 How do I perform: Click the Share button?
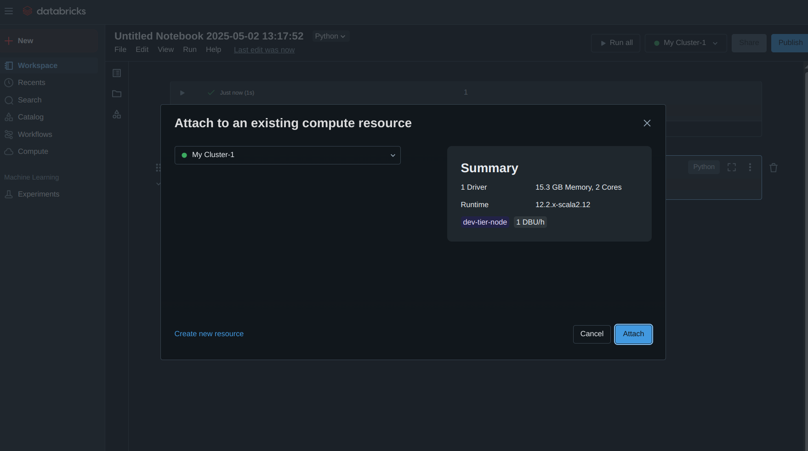pyautogui.click(x=749, y=43)
